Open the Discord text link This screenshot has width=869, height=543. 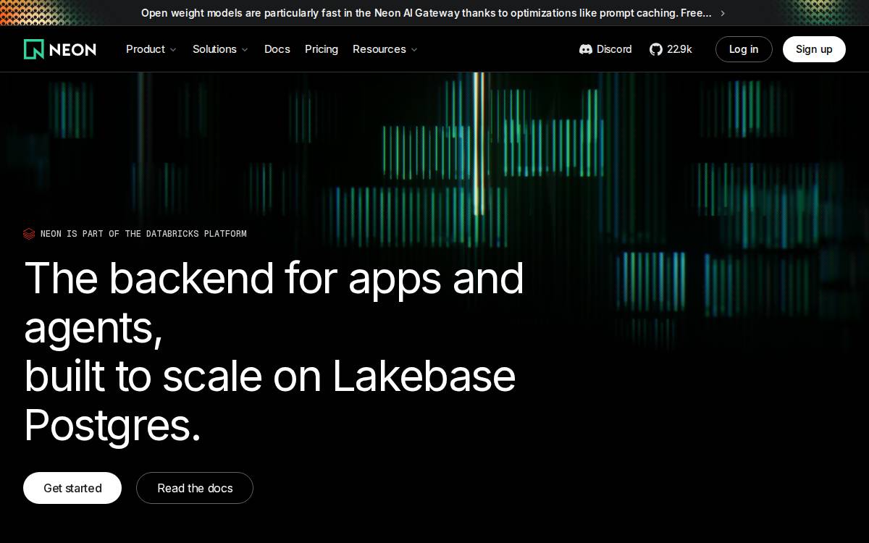point(614,49)
